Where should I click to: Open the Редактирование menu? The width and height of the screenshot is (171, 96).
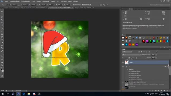pyautogui.click(x=15, y=2)
